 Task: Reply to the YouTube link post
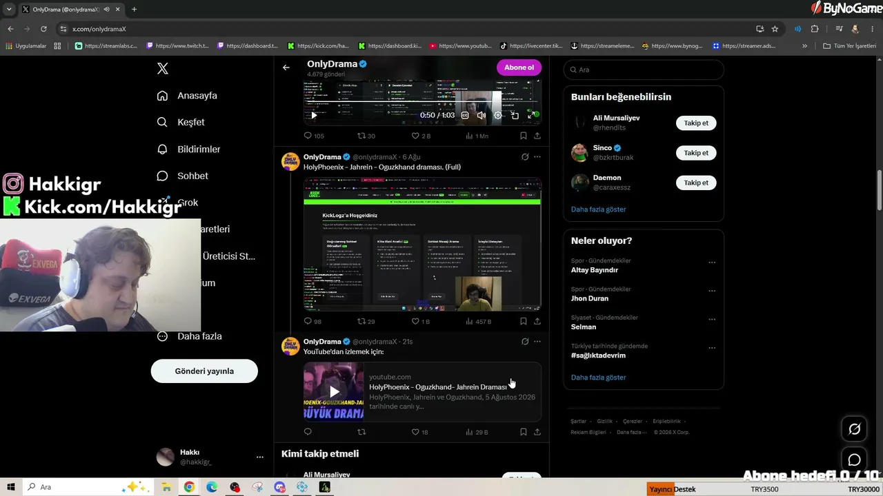tap(308, 432)
